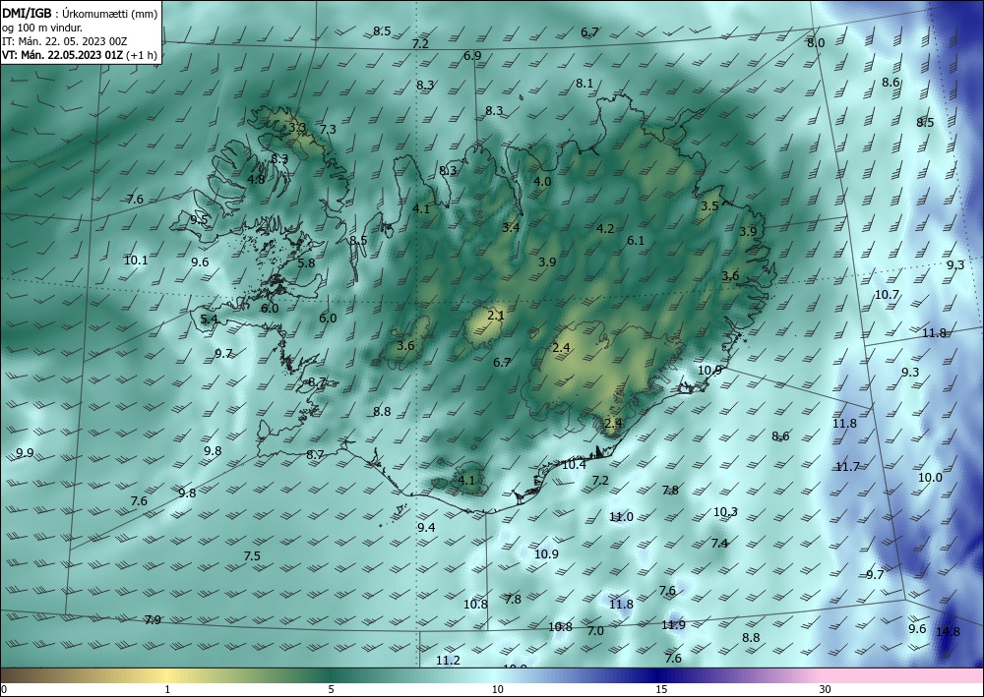This screenshot has width=984, height=697.
Task: Click the '10.1' value west of Iceland
Action: (x=136, y=261)
